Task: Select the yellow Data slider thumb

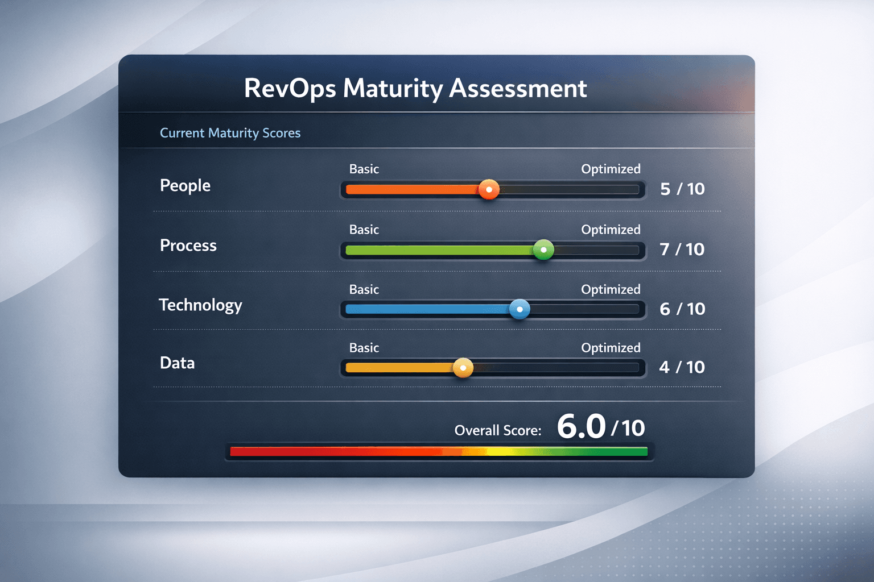Action: coord(463,368)
